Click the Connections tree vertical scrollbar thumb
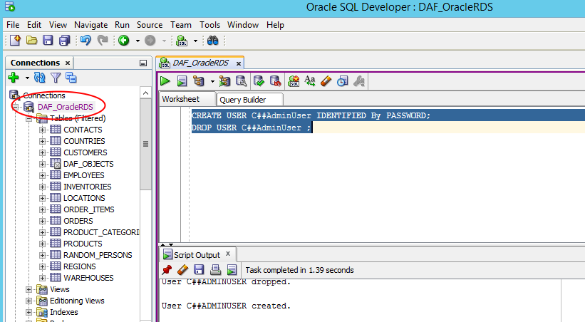 pos(145,144)
